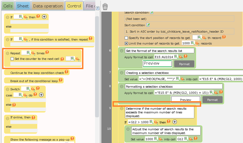Click help icon next to 'If online, then'

coord(33,117)
